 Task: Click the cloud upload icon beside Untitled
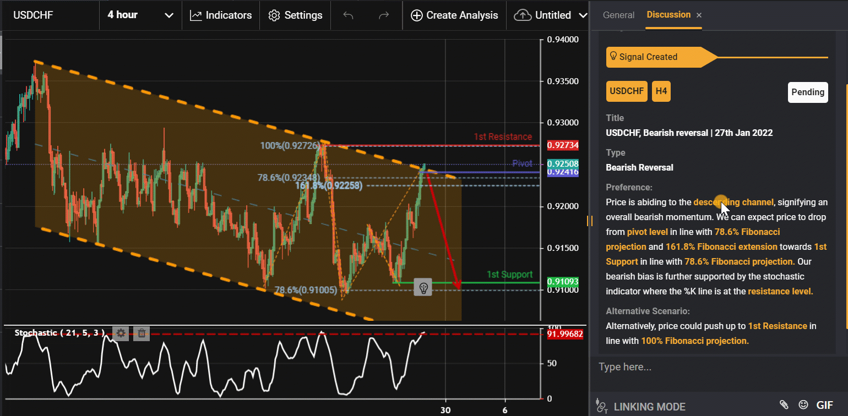click(x=523, y=15)
